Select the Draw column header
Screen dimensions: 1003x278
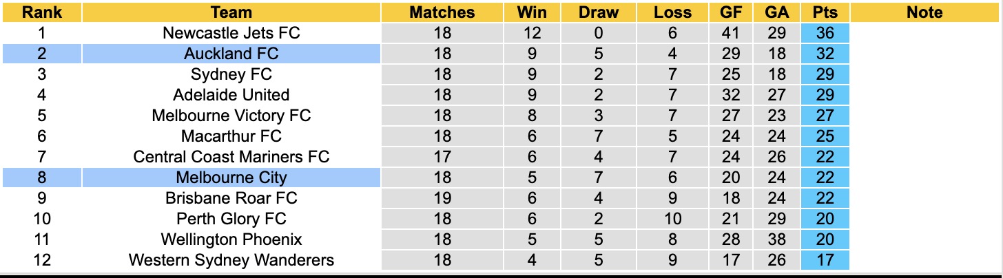(599, 12)
